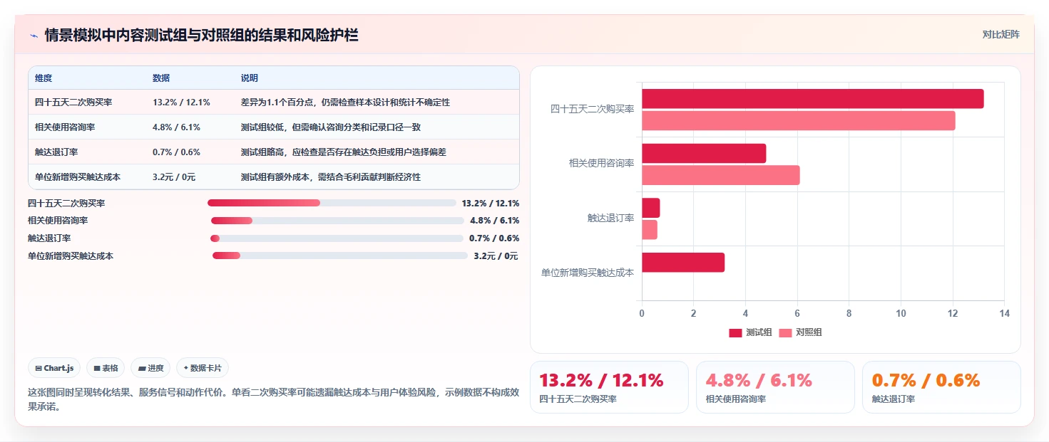Open the 13.2% / 12.1% data card
This screenshot has width=1049, height=442.
tap(609, 387)
